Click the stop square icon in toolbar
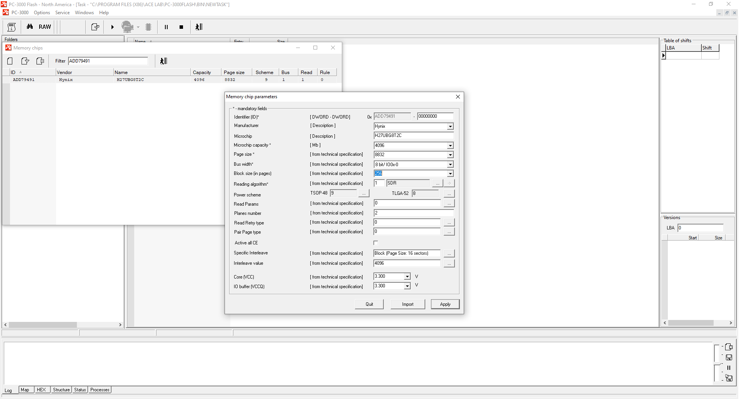This screenshot has height=399, width=739. [181, 27]
